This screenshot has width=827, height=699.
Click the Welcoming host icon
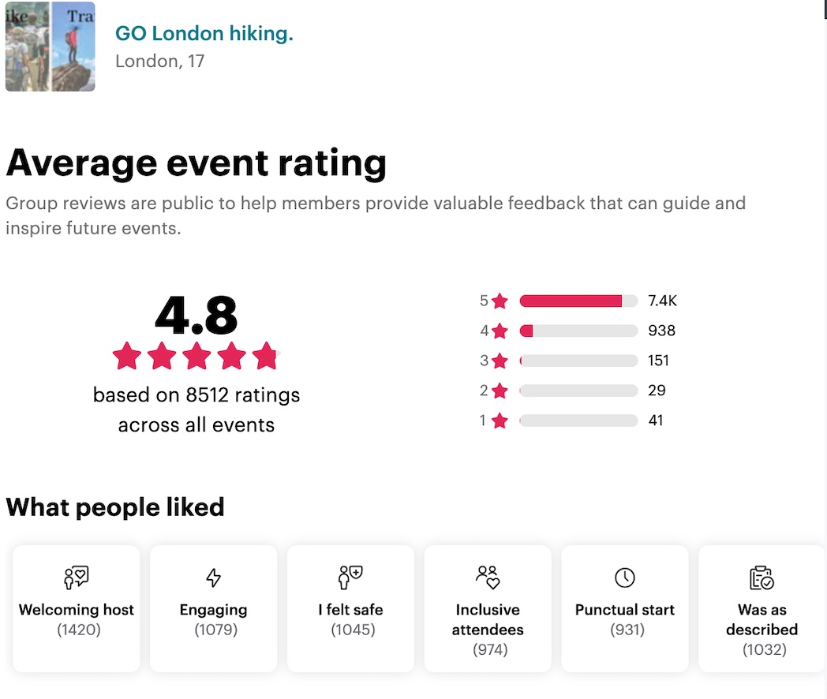[77, 578]
